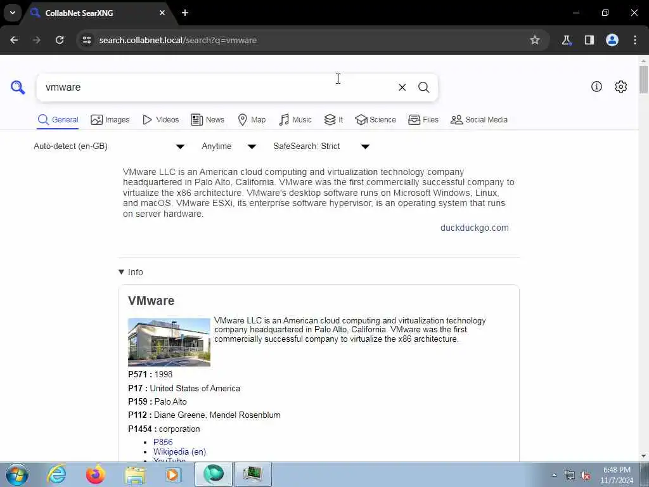Screen dimensions: 649x487
Task: Open the Windows Start menu
Action: pos(17,474)
